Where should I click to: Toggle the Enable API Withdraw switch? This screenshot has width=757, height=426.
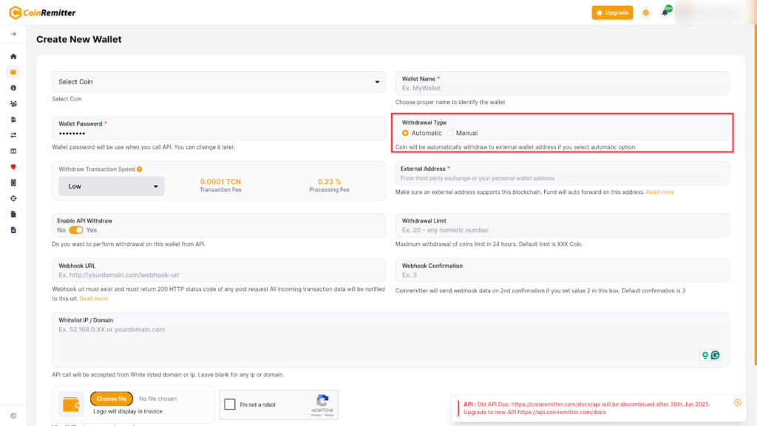[76, 230]
